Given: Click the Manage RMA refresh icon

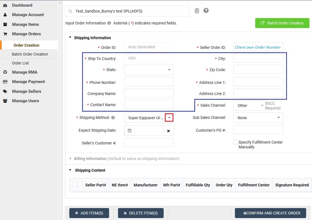Looking at the screenshot, I should coord(5,72).
